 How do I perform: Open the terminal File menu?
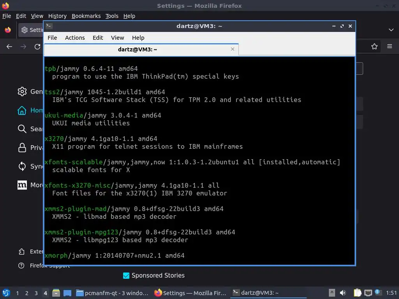pos(52,38)
